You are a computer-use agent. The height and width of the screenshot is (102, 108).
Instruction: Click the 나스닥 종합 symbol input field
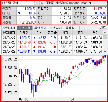click(18, 3)
